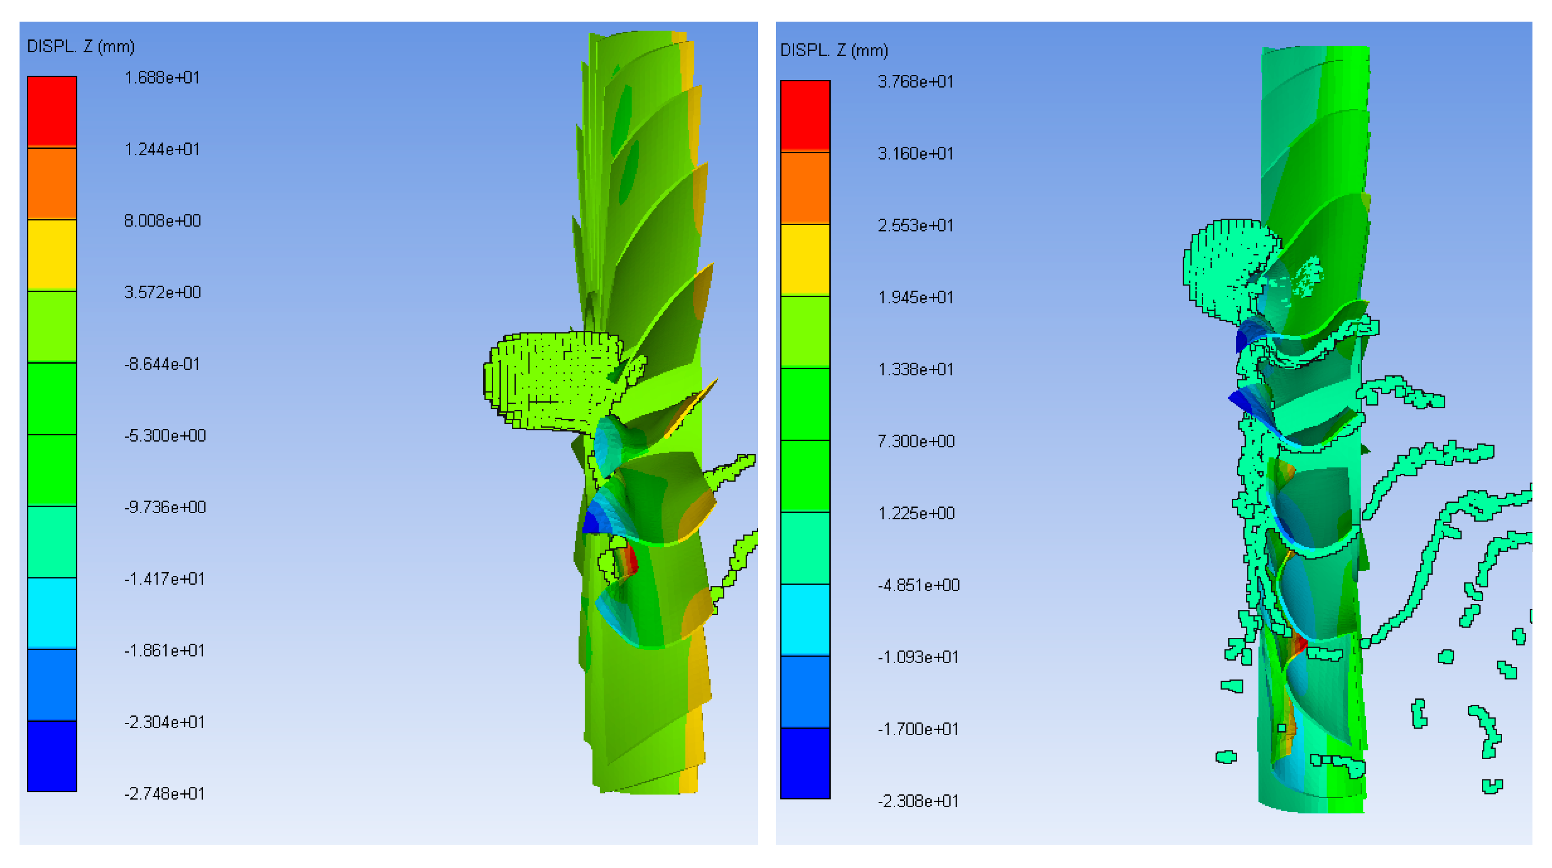Click the right DISPL. Z (mm) title
This screenshot has width=1552, height=868.
[x=834, y=50]
